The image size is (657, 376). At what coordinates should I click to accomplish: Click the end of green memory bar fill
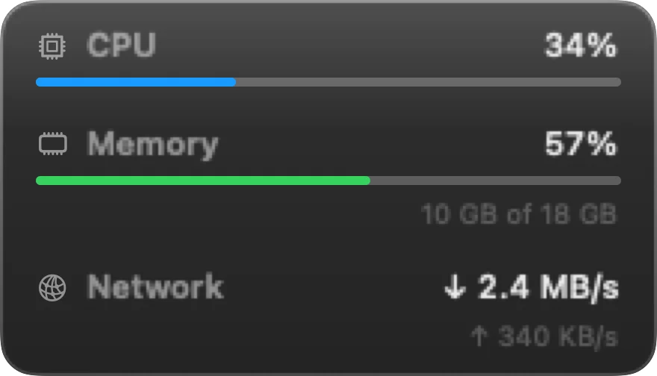367,181
